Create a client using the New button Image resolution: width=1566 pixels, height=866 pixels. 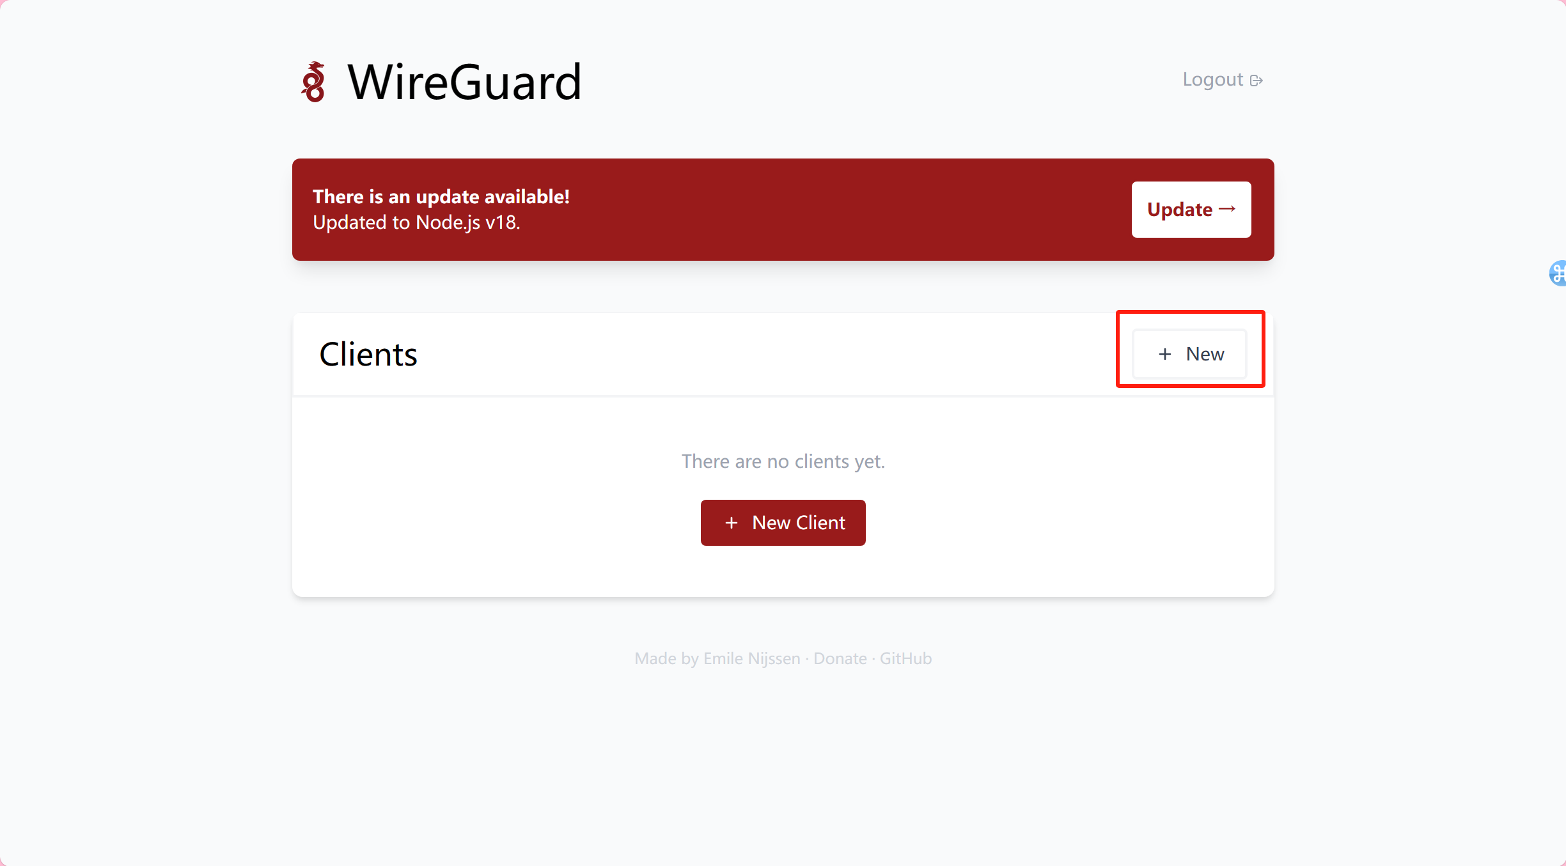pos(1189,353)
